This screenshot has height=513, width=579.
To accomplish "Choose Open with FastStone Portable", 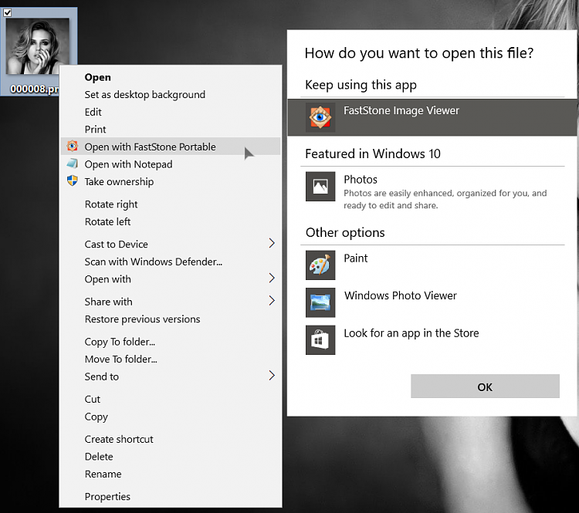I will [x=171, y=147].
